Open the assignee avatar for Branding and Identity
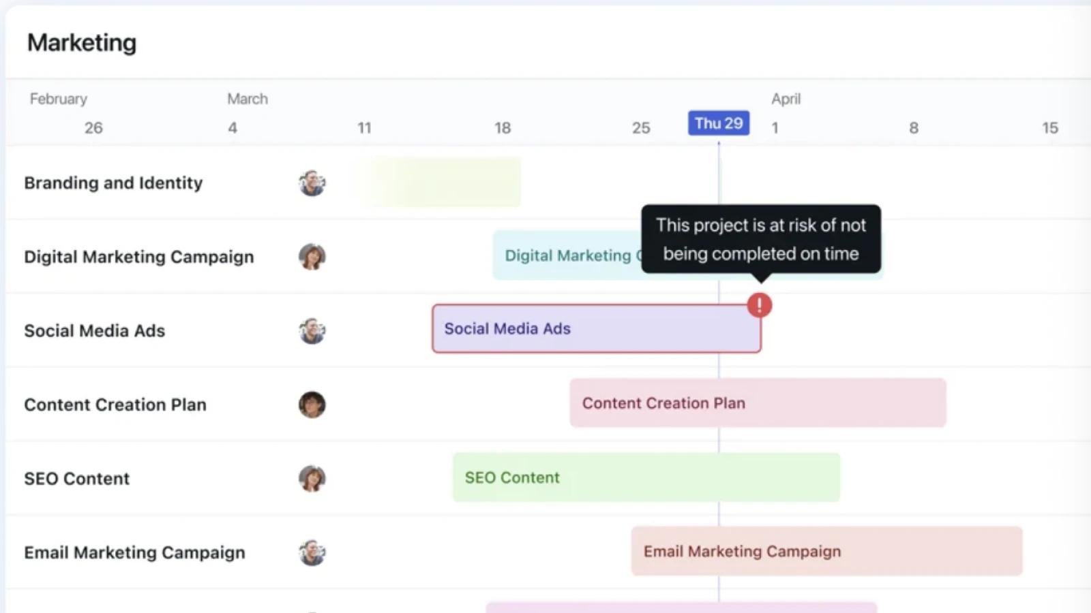 point(312,183)
